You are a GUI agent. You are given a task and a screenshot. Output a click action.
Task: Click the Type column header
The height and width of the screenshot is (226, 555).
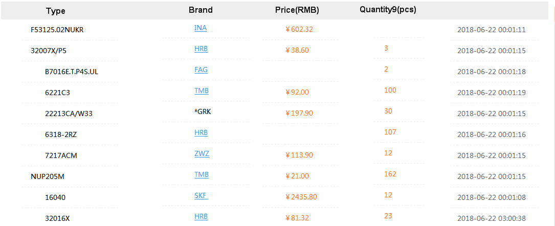56,11
